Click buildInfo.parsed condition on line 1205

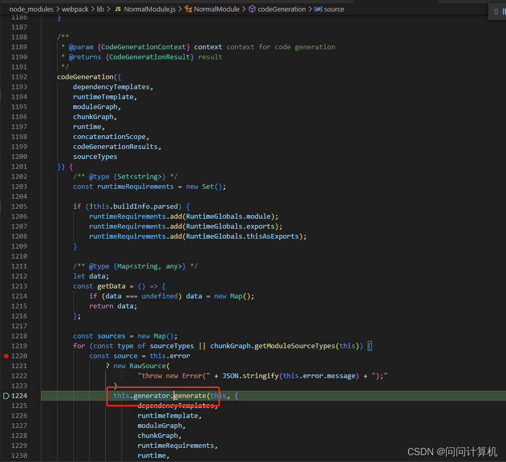146,207
